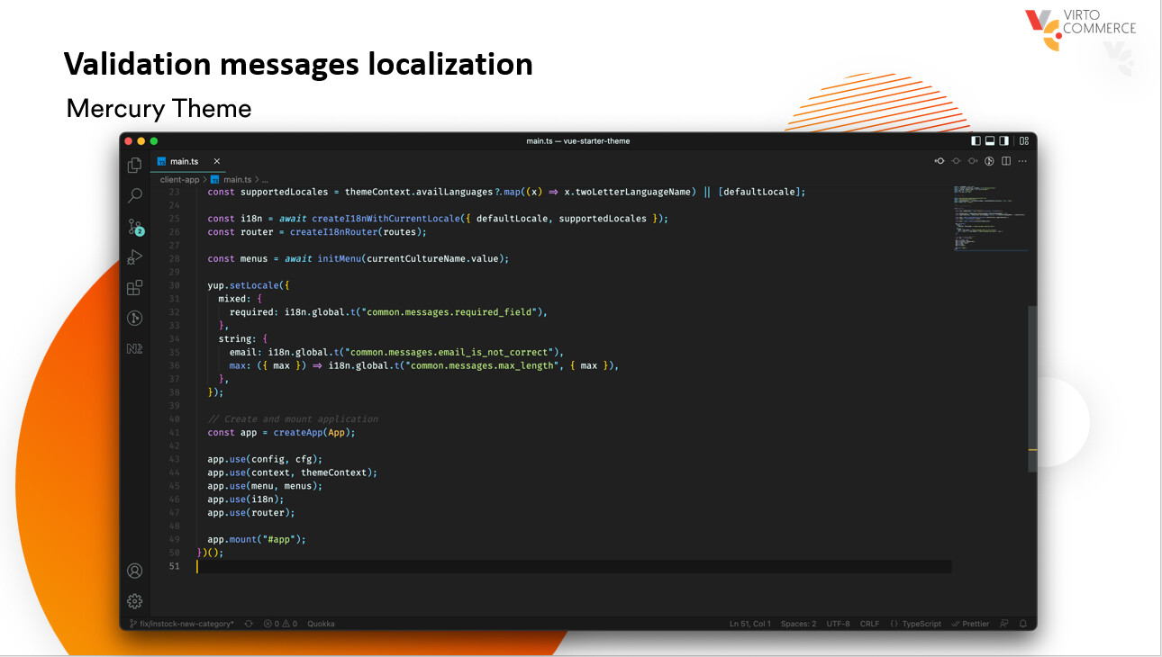Click line number 30 in the gutter
Screen dimensions: 1162x657
pos(174,285)
